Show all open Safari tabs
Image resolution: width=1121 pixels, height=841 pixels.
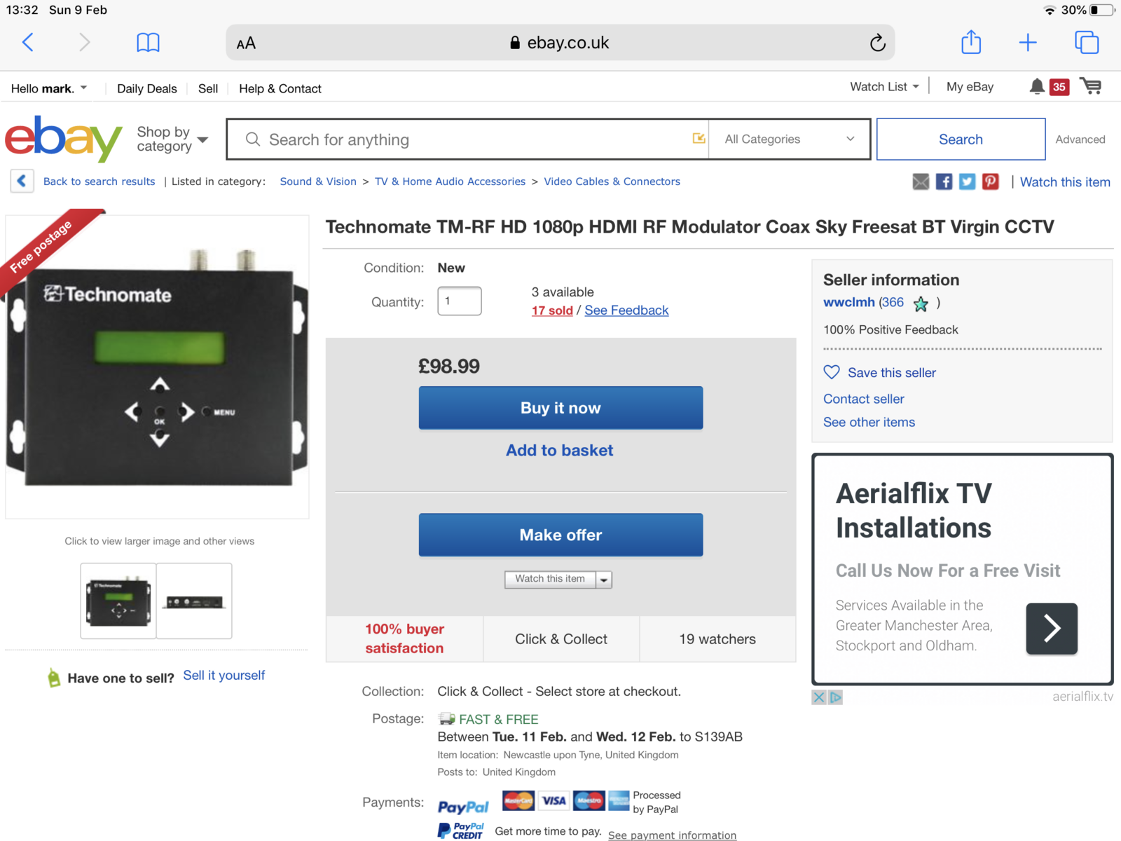pyautogui.click(x=1087, y=42)
